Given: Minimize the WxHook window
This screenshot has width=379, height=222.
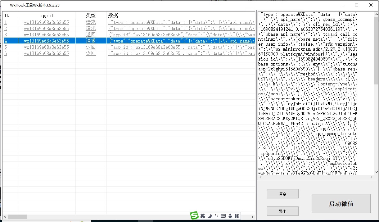Looking at the screenshot, I should click(x=342, y=5).
